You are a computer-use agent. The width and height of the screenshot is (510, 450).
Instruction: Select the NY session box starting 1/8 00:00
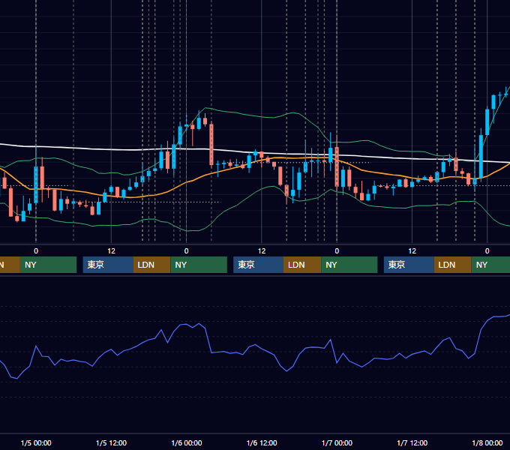490,265
